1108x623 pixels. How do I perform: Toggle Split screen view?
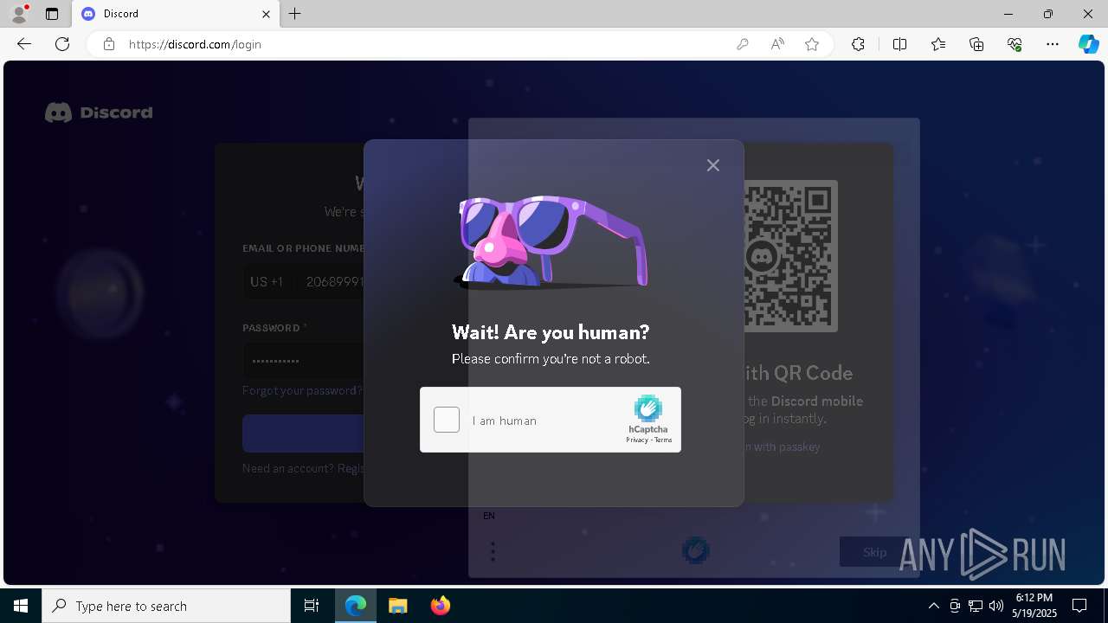tap(899, 44)
